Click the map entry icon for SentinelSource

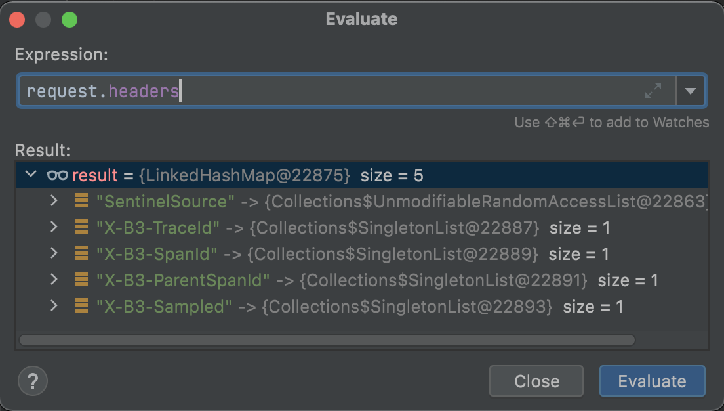81,202
